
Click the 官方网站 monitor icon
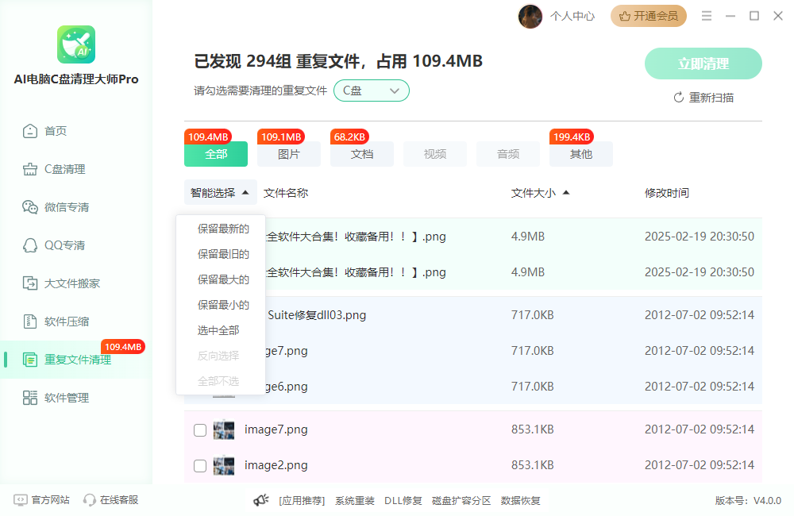(21, 500)
